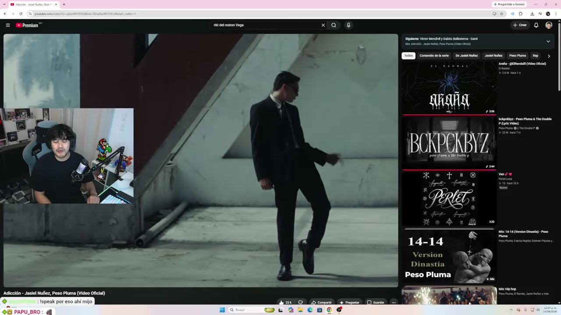Click the video title Adicción - Jasiel Nuñez
Screen dimensions: 561x315
(54, 293)
